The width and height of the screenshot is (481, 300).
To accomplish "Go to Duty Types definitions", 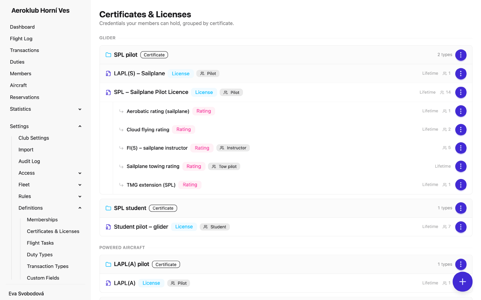I will point(40,255).
